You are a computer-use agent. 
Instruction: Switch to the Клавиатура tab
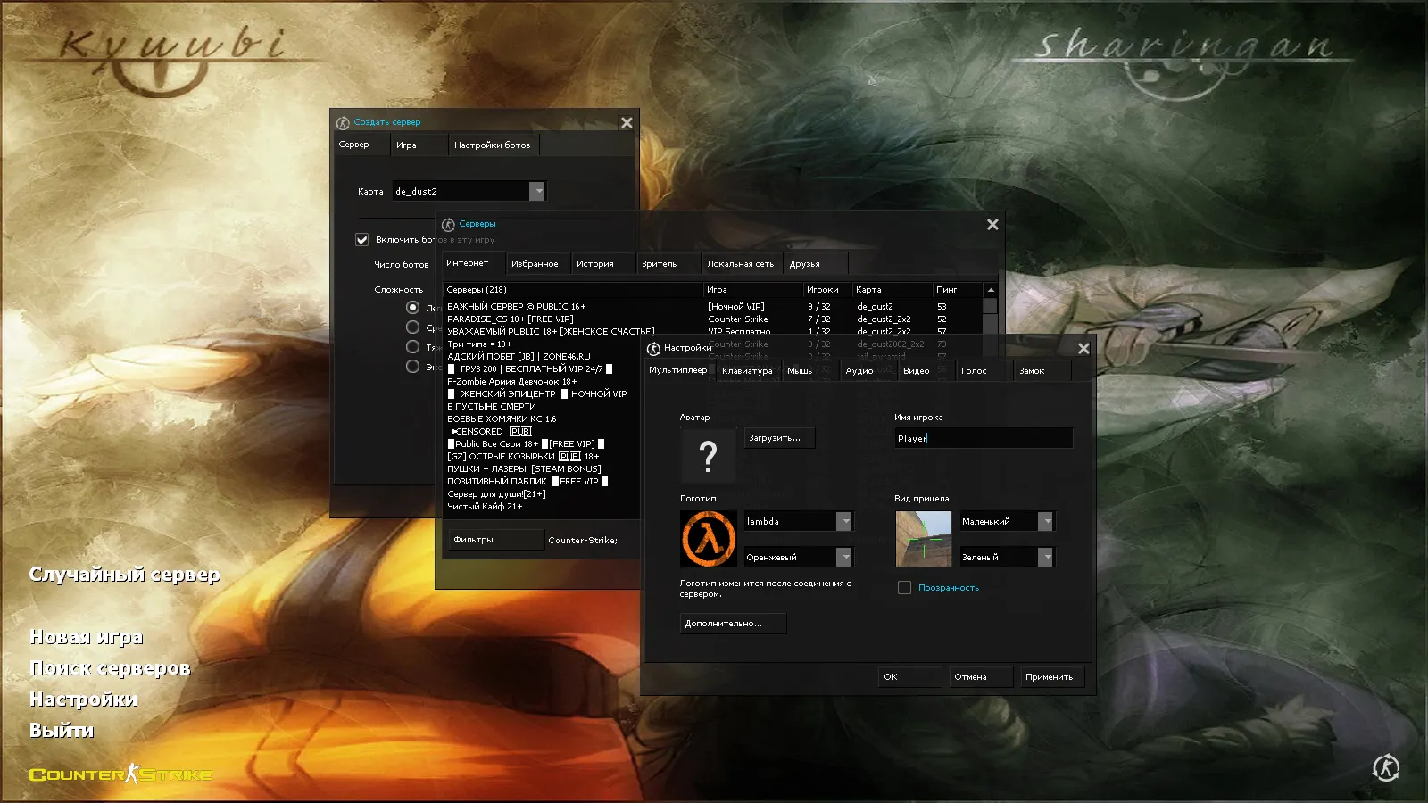pyautogui.click(x=747, y=371)
